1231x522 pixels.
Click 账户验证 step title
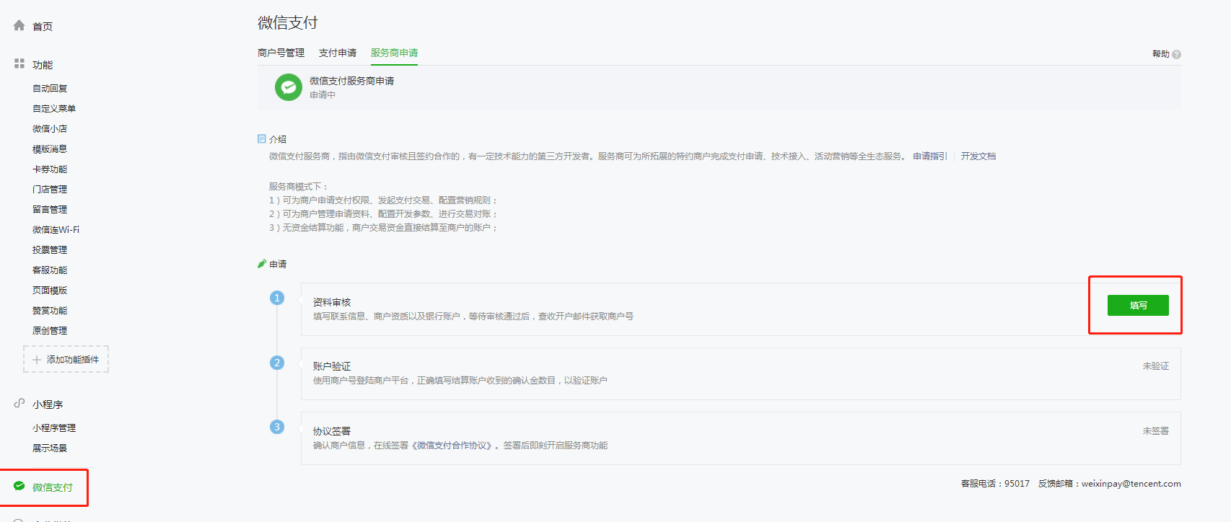click(332, 366)
